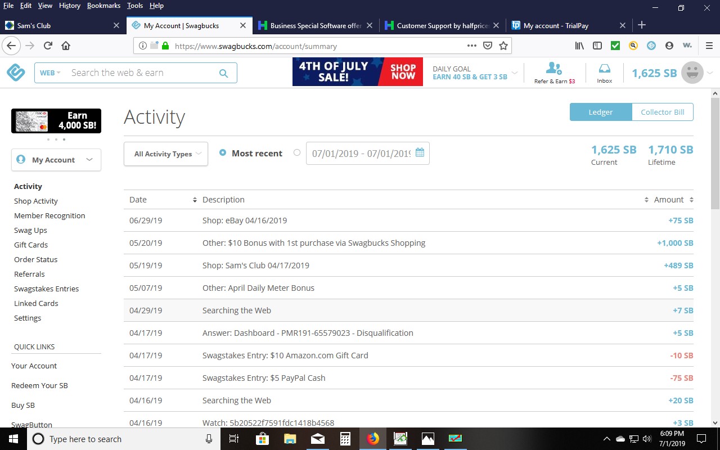The height and width of the screenshot is (450, 720).
Task: Switch to the My account - TrialPay tab
Action: pyautogui.click(x=569, y=25)
